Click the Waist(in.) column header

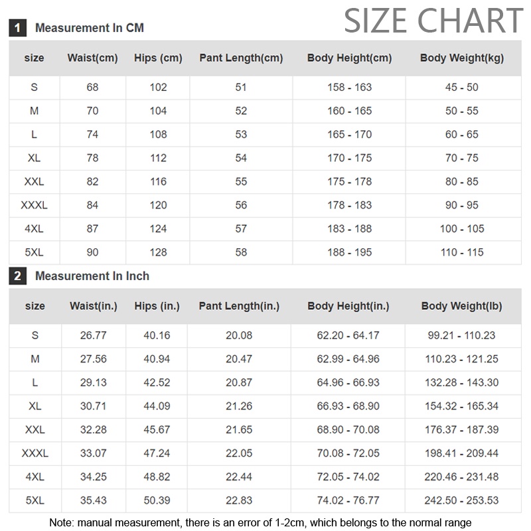94,306
